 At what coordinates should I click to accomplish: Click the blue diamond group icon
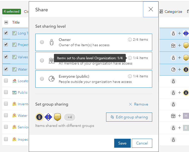click(x=48, y=117)
